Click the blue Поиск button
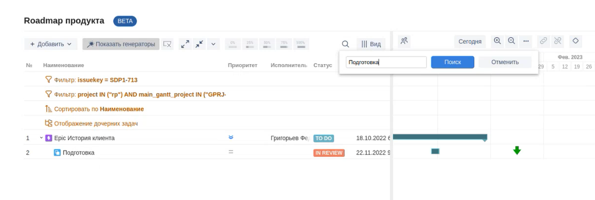The image size is (595, 200). coord(452,62)
